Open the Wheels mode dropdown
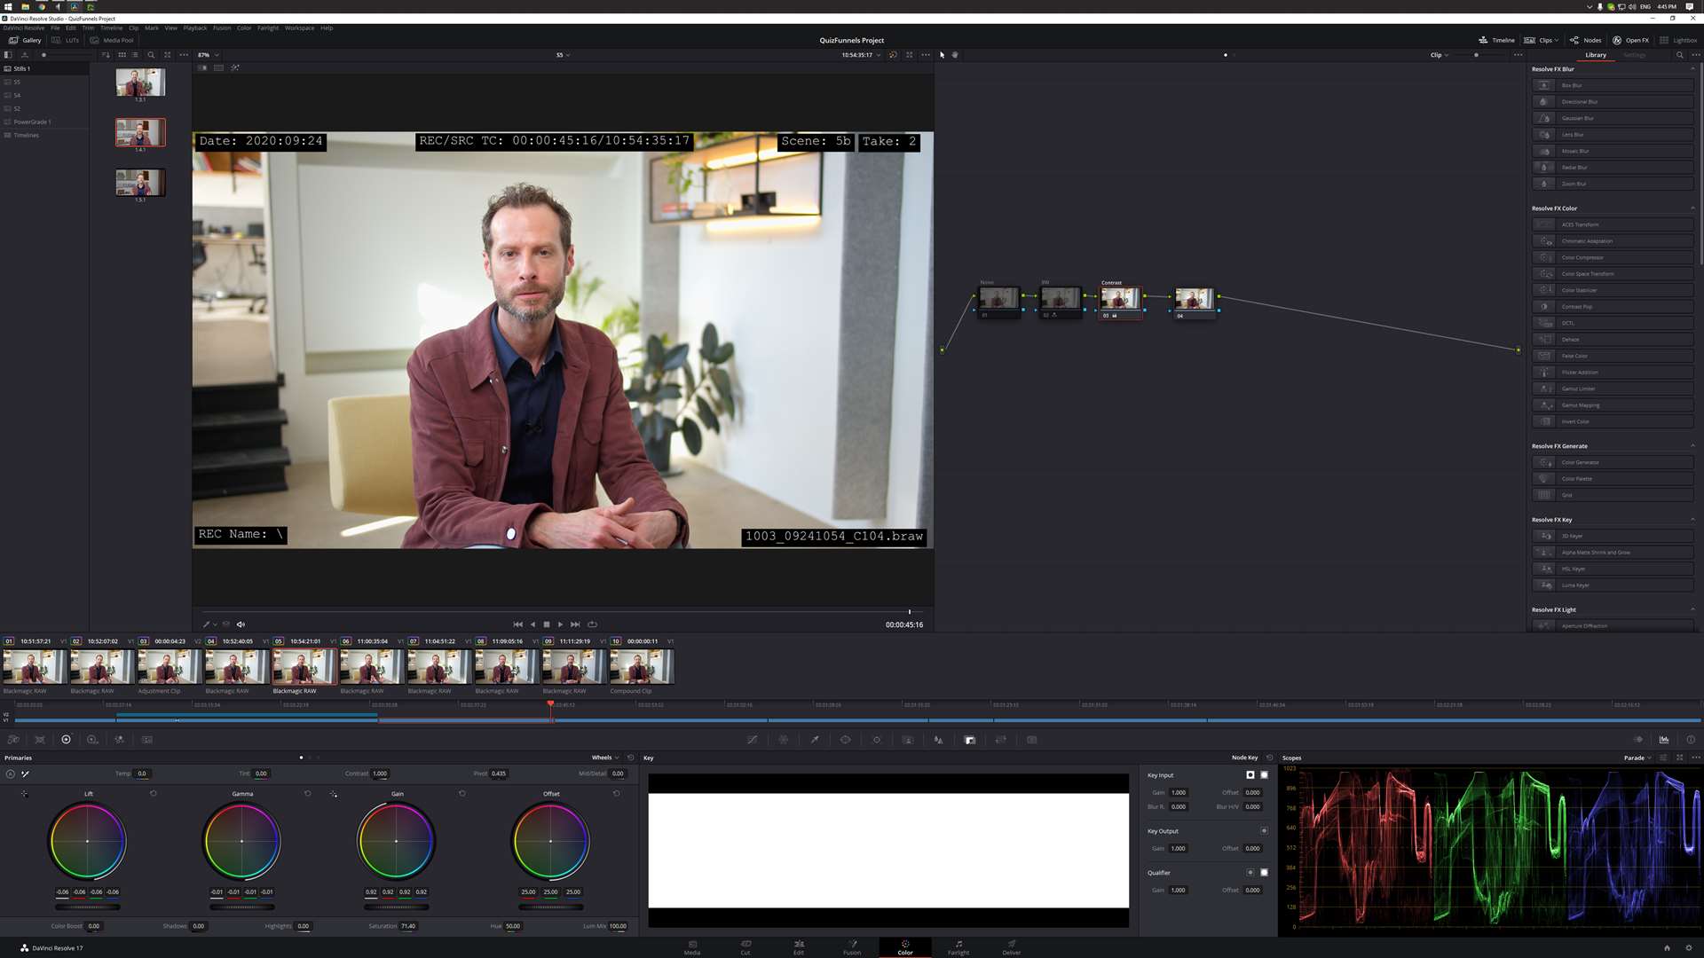The height and width of the screenshot is (958, 1704). [x=605, y=758]
